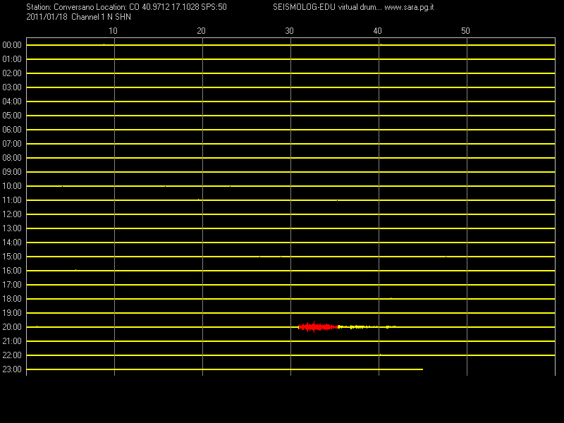Click the date 2011/01/18 text
Viewport: 564px width, 423px height.
(x=47, y=17)
